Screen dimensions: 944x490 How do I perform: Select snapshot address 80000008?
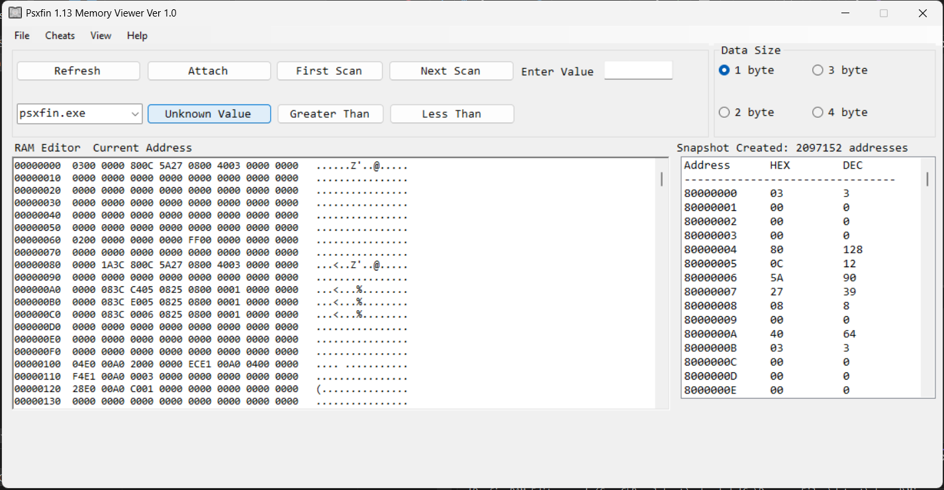710,306
